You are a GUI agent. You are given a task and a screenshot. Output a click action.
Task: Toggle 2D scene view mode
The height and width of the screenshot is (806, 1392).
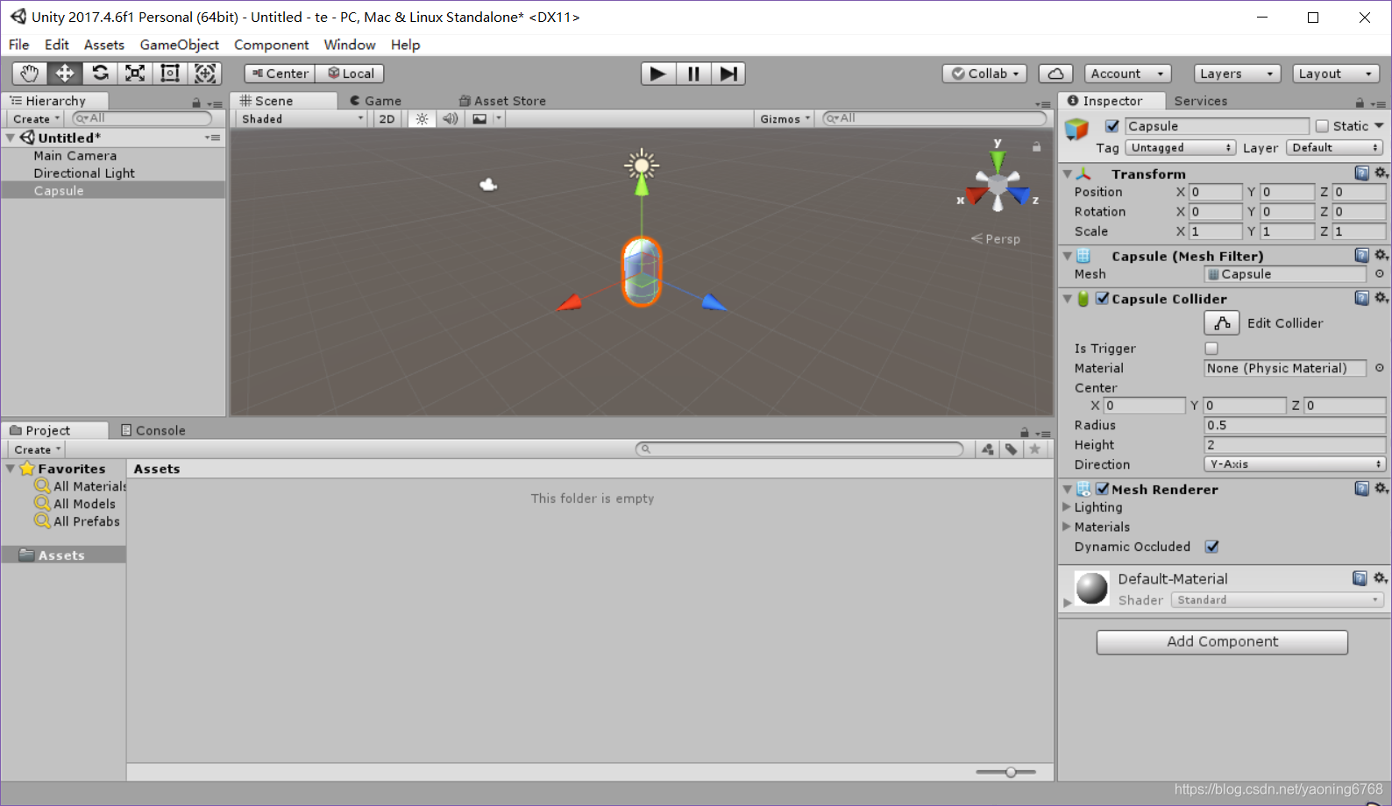387,119
